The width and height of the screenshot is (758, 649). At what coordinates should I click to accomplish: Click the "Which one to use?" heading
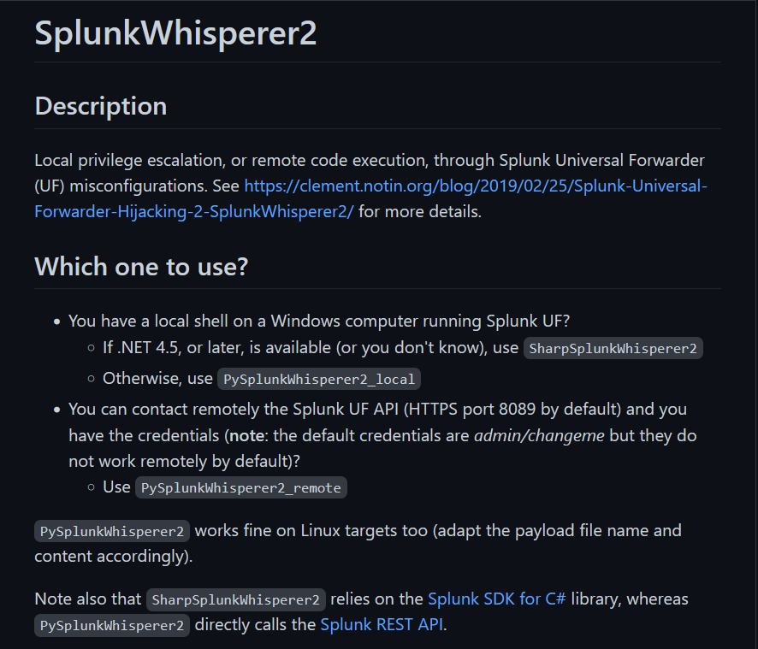pyautogui.click(x=141, y=266)
